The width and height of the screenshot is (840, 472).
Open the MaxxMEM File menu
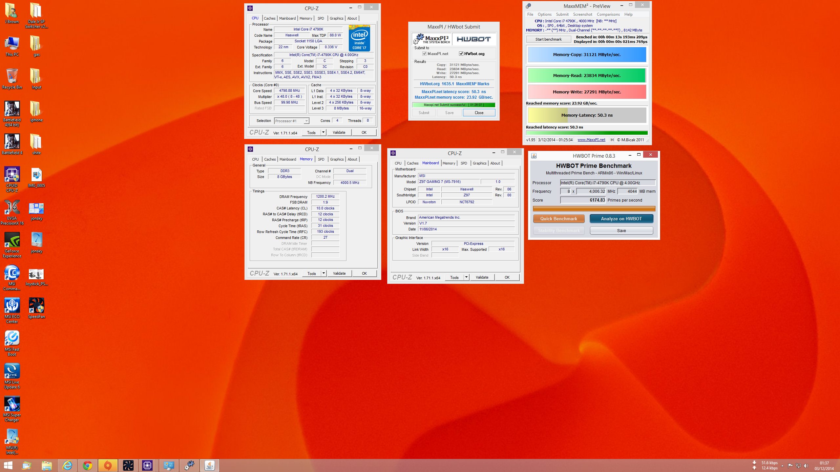[530, 14]
